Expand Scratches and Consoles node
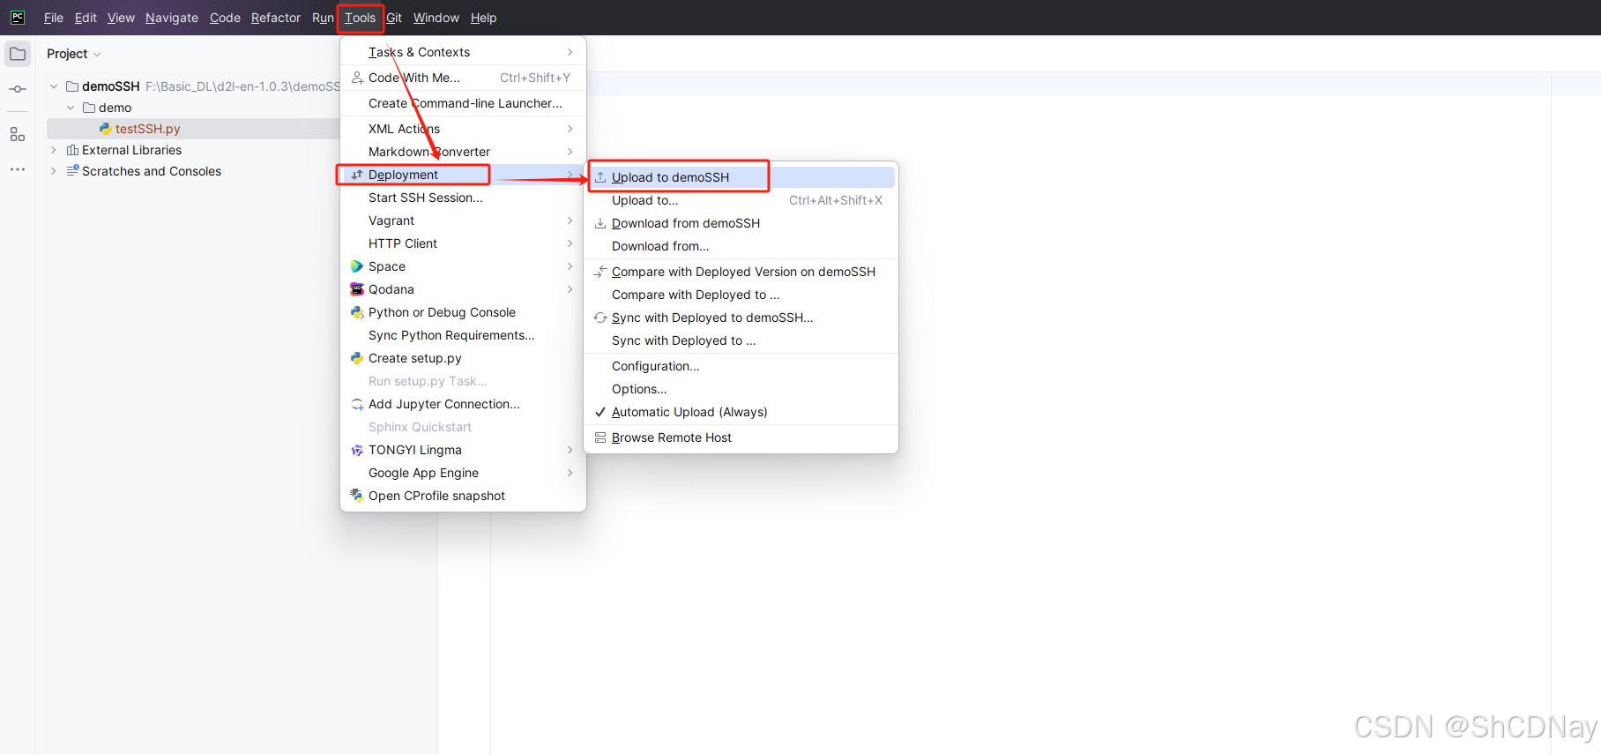This screenshot has height=755, width=1601. pyautogui.click(x=54, y=171)
